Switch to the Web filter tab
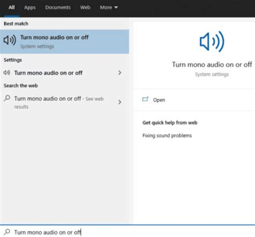The height and width of the screenshot is (237, 255). coord(85,7)
